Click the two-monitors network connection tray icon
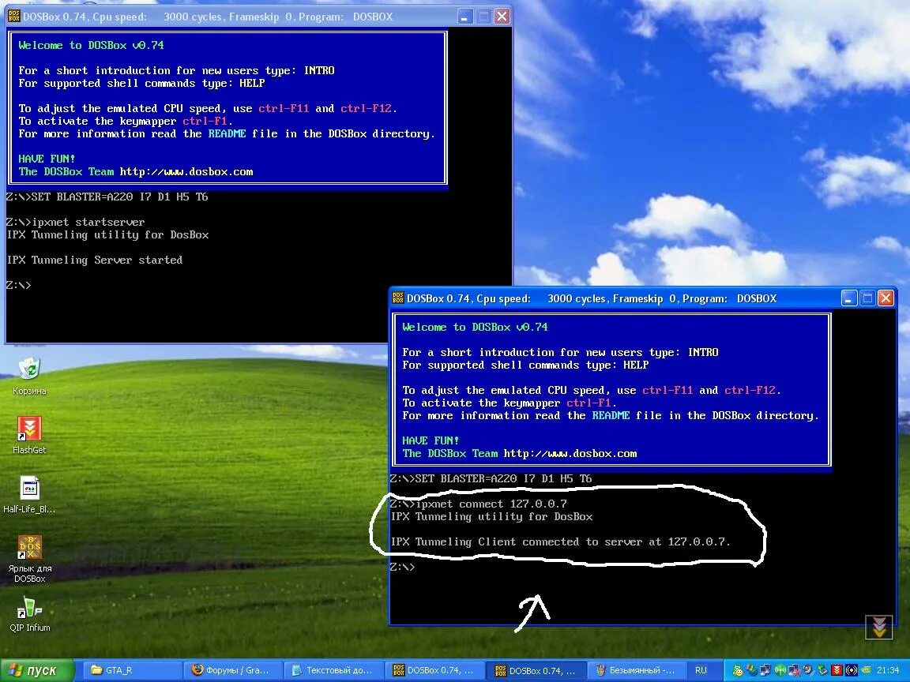910x682 pixels. coord(765,670)
